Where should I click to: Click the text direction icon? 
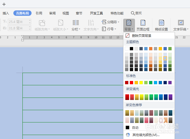click(x=91, y=23)
